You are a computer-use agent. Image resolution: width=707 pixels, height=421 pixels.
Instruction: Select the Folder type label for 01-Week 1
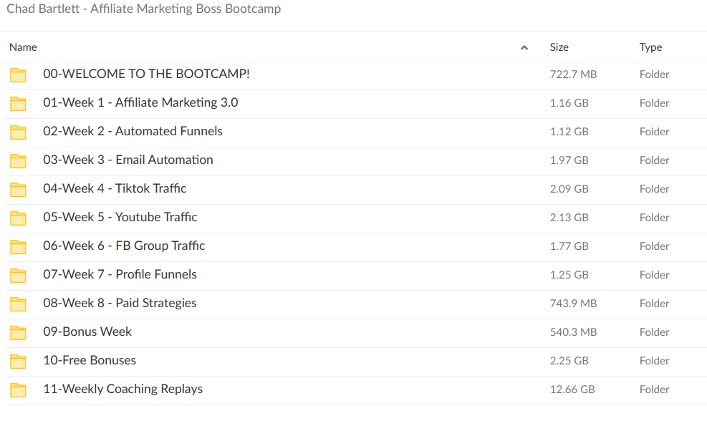tap(654, 103)
